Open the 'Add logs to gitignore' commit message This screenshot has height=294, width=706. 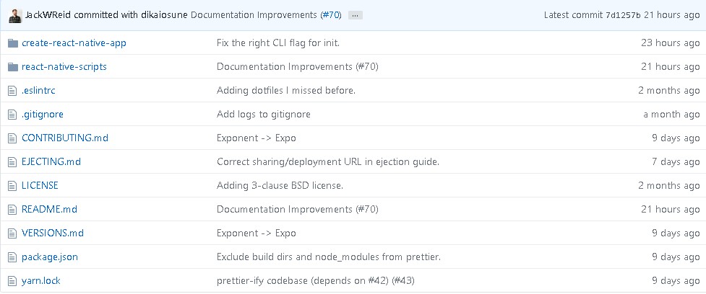[x=264, y=115]
